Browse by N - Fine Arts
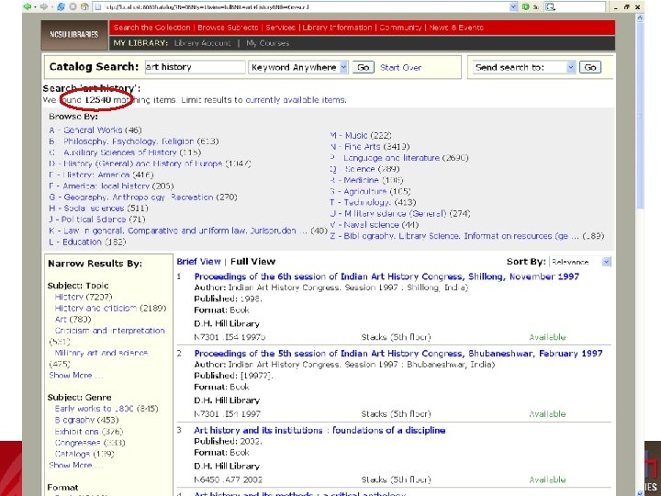 (355, 147)
